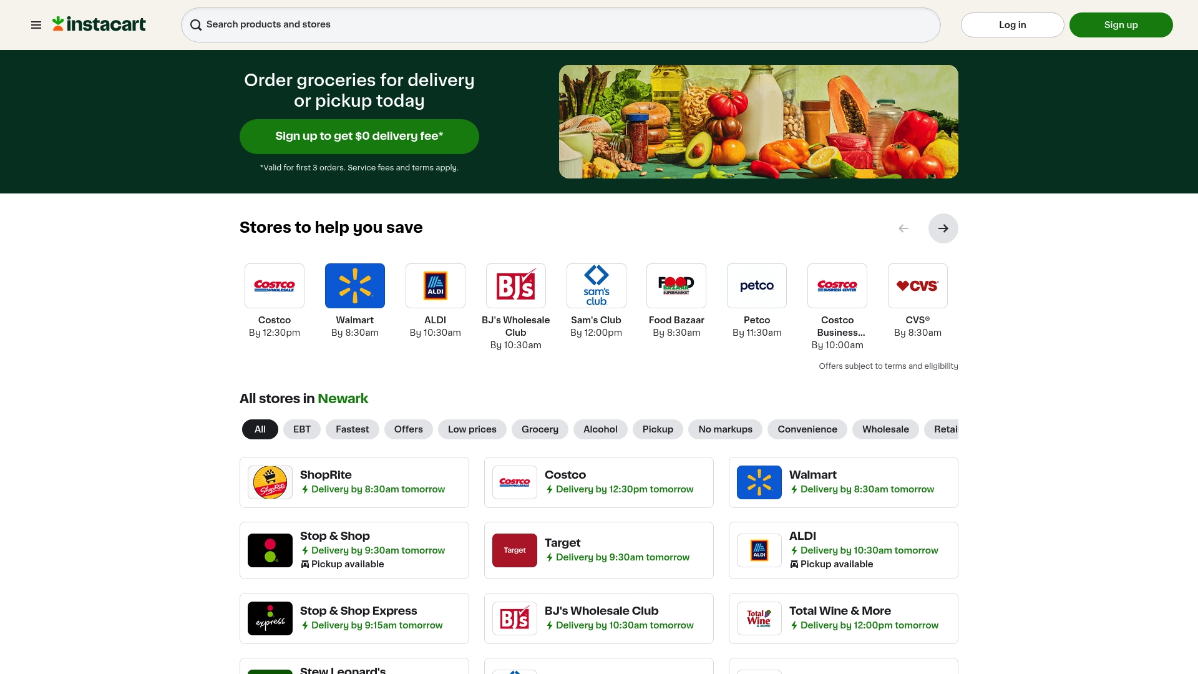Open the Total Wine & More name
Image resolution: width=1198 pixels, height=674 pixels.
pyautogui.click(x=840, y=611)
